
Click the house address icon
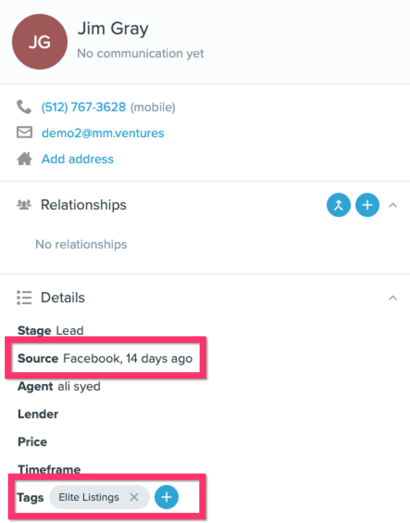[24, 159]
